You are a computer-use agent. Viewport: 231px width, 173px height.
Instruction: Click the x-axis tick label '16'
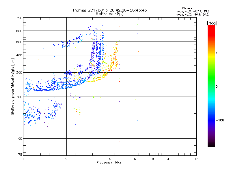click(x=196, y=159)
